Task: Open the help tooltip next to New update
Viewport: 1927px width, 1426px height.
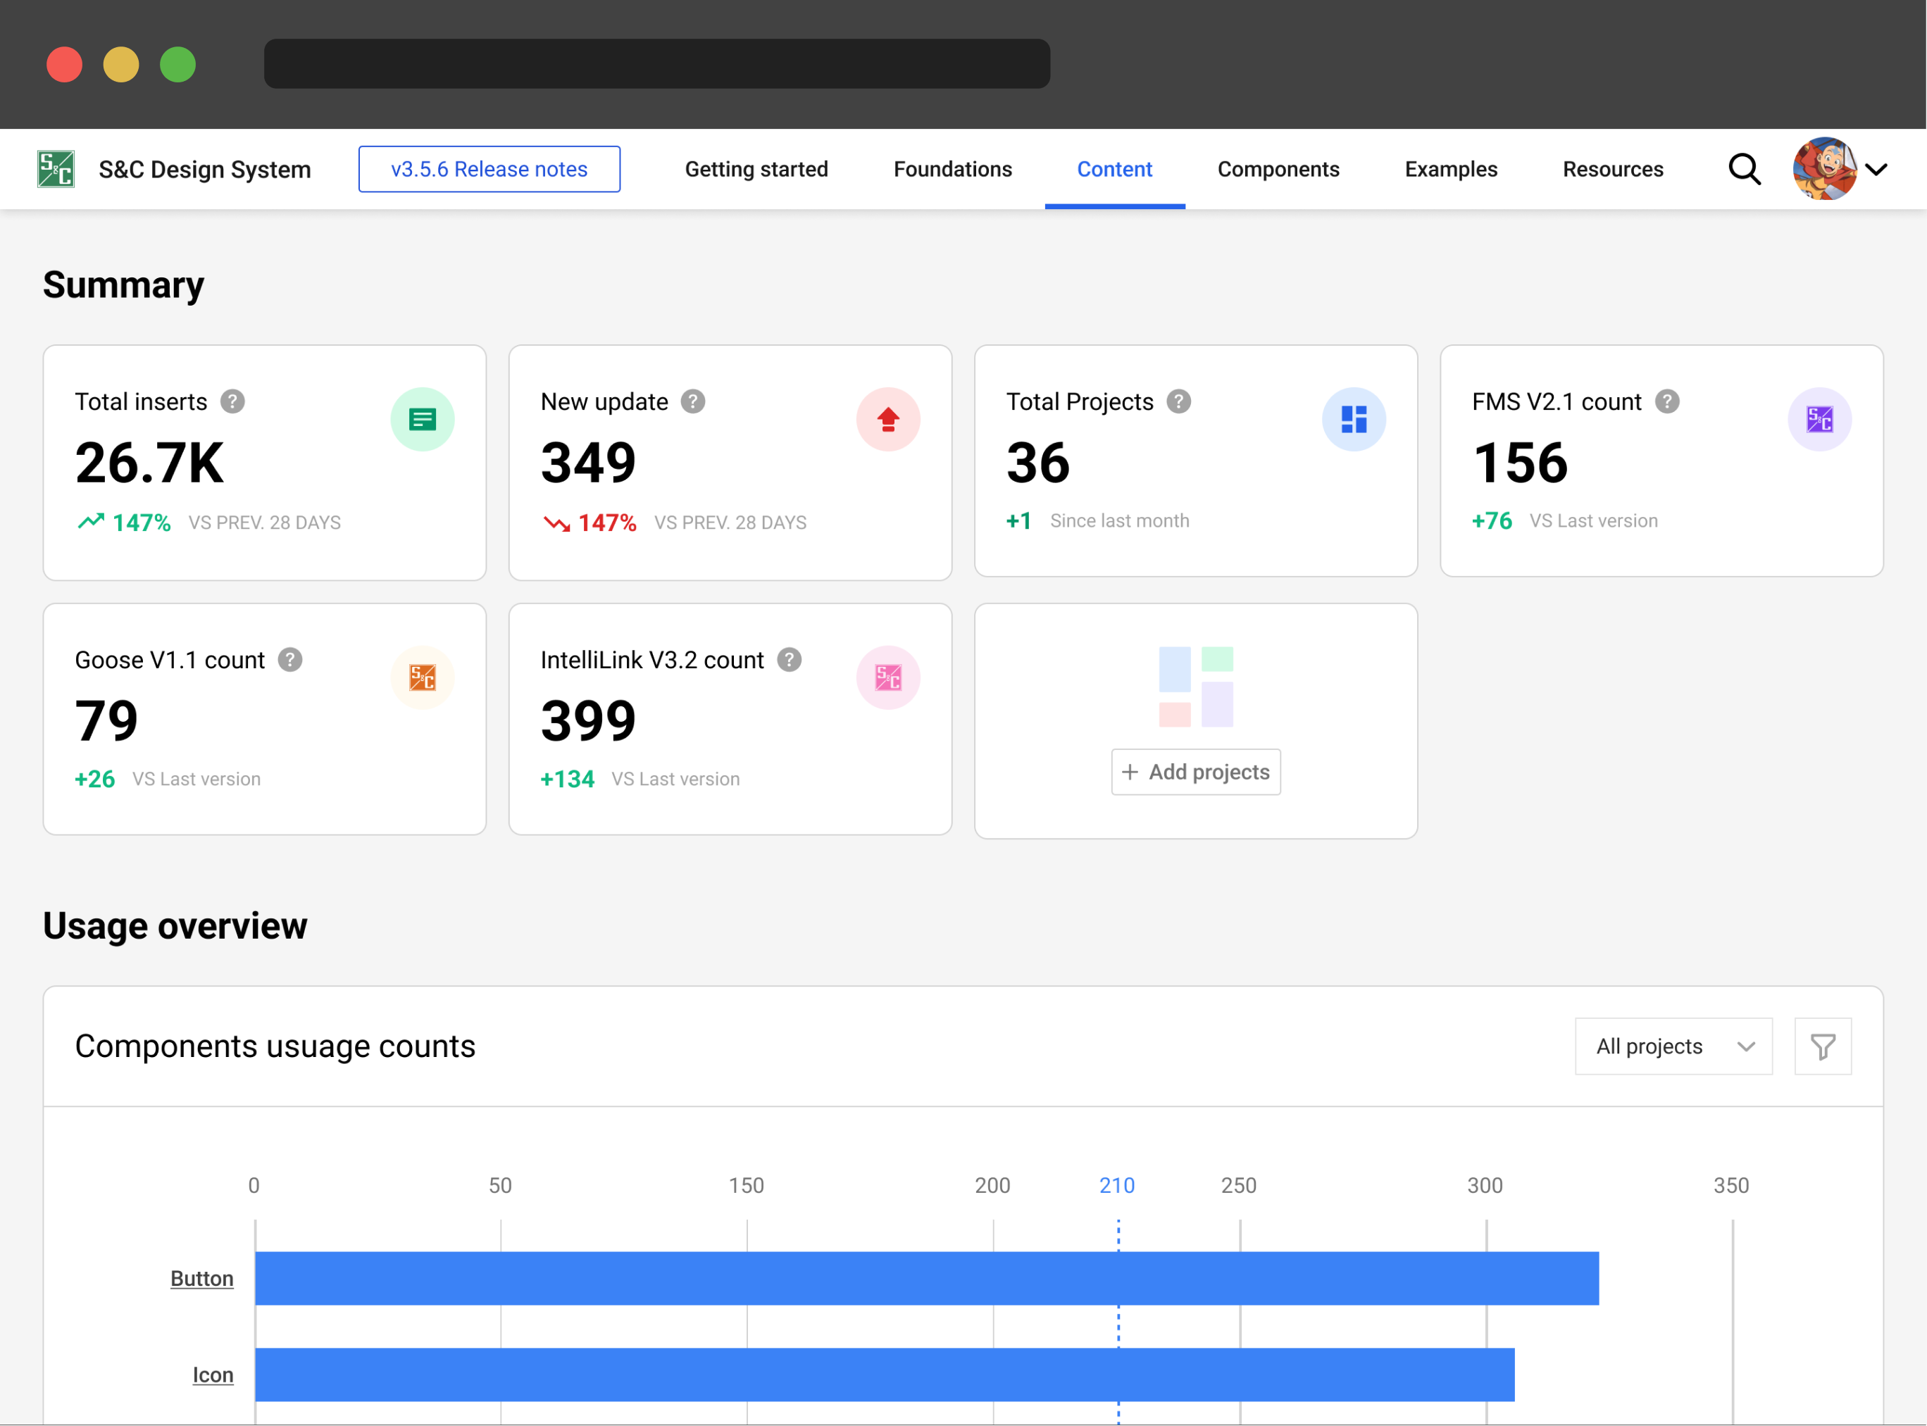Action: point(692,401)
